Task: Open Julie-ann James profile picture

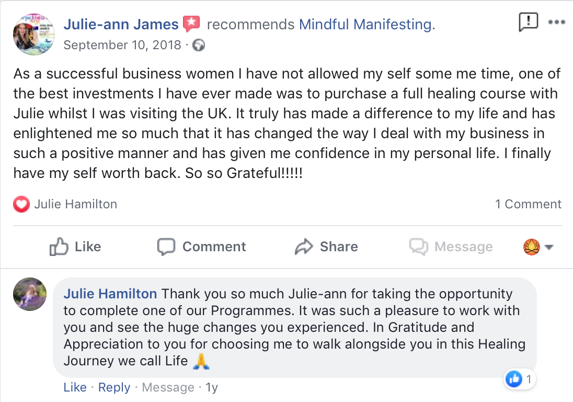Action: (33, 34)
